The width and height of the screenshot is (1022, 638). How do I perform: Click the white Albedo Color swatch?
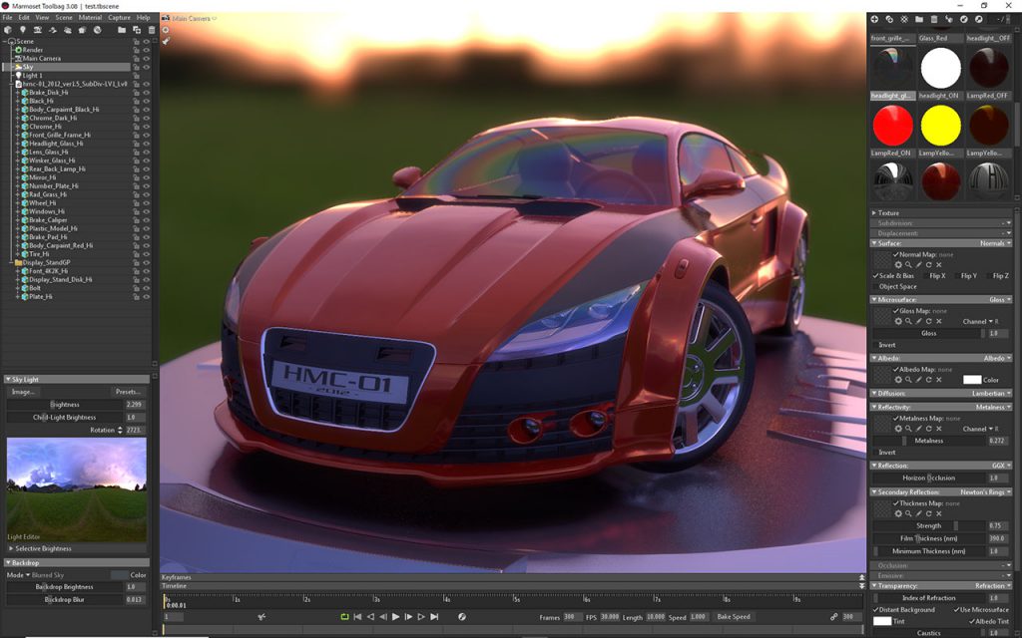click(x=971, y=380)
